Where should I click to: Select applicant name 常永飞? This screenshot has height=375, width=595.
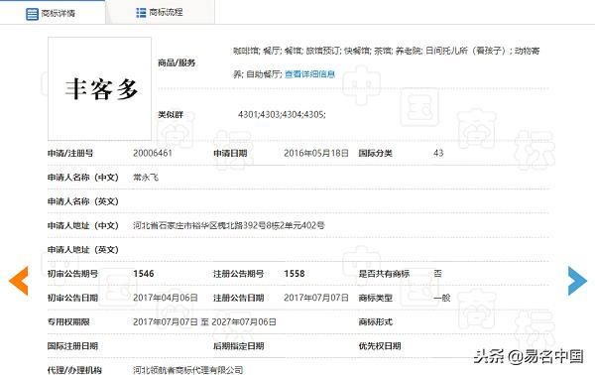146,178
